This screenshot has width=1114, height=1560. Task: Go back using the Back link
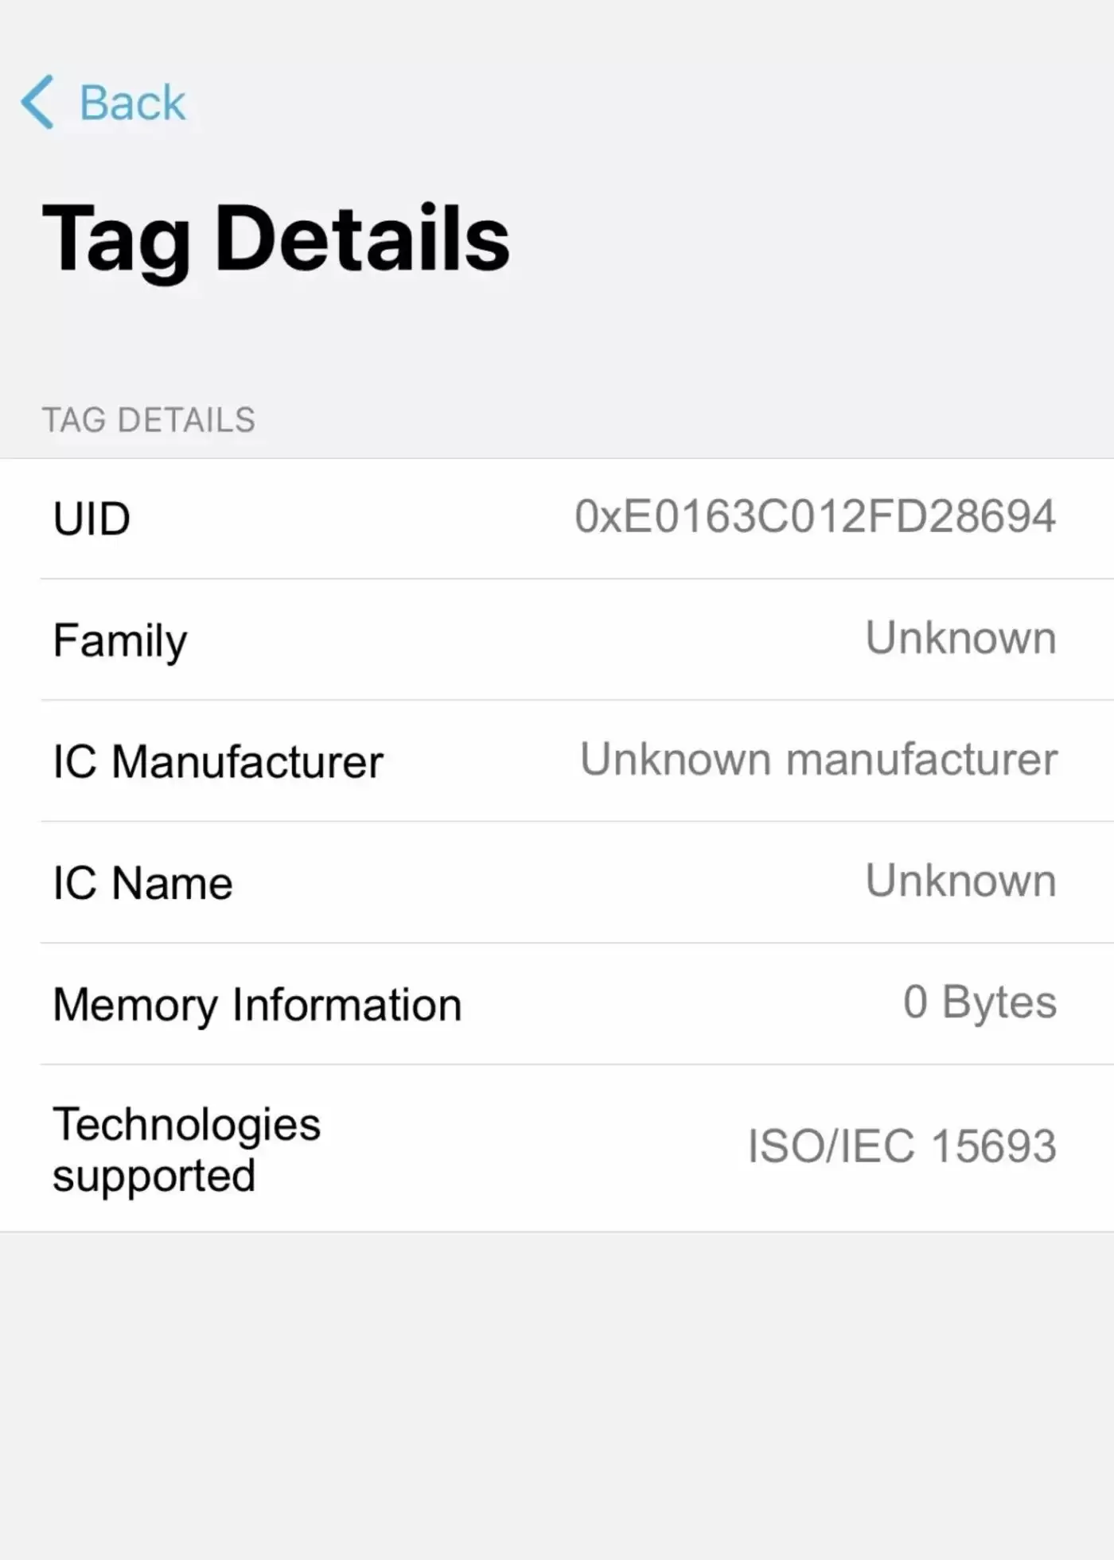click(132, 103)
